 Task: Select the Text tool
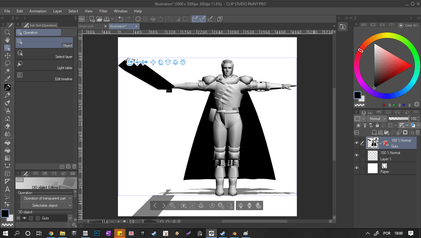pyautogui.click(x=7, y=189)
